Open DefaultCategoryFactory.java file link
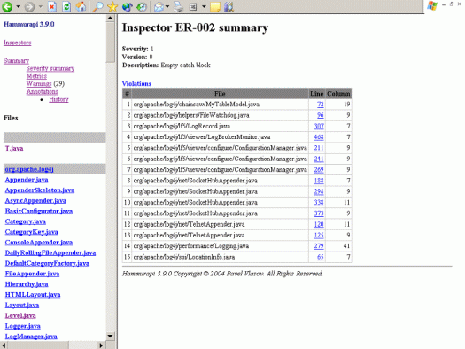Image resolution: width=465 pixels, height=349 pixels. coord(47,263)
